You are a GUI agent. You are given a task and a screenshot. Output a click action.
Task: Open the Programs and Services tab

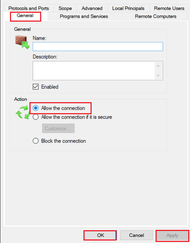pos(84,16)
